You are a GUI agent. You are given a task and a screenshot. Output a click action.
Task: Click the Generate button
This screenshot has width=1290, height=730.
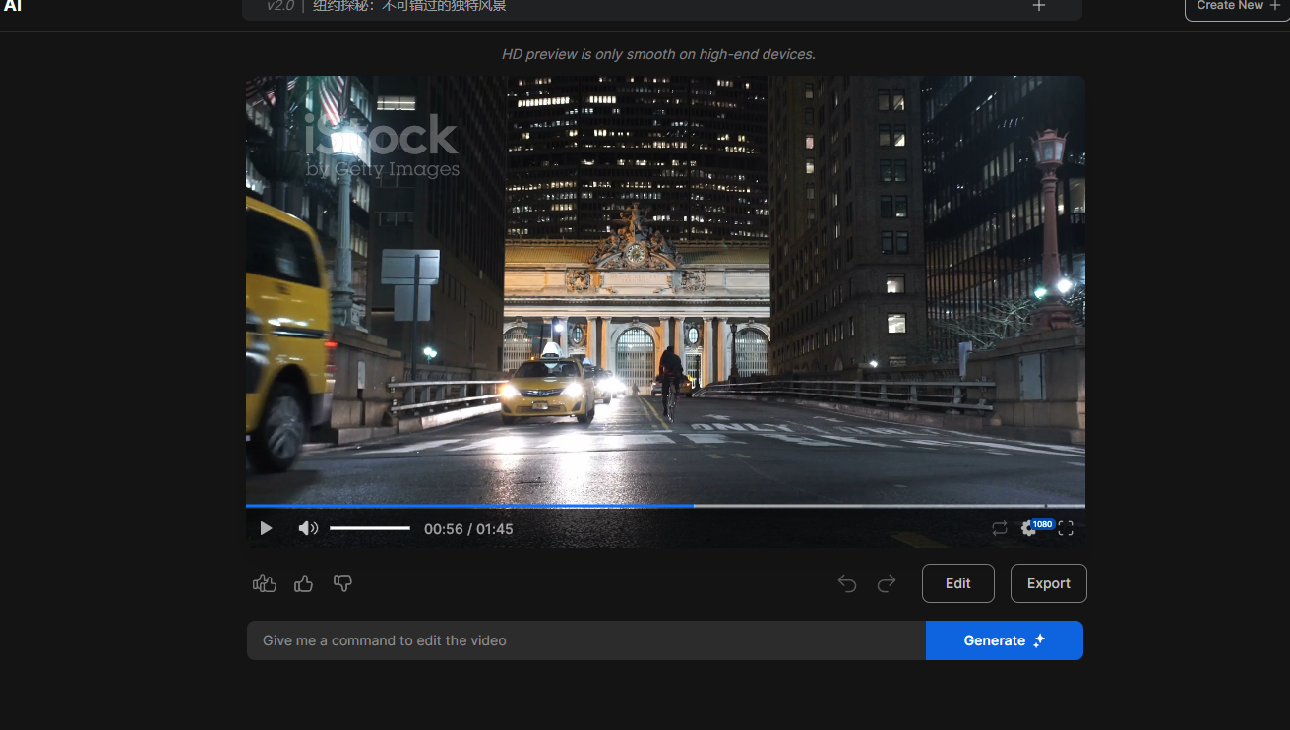click(1005, 640)
